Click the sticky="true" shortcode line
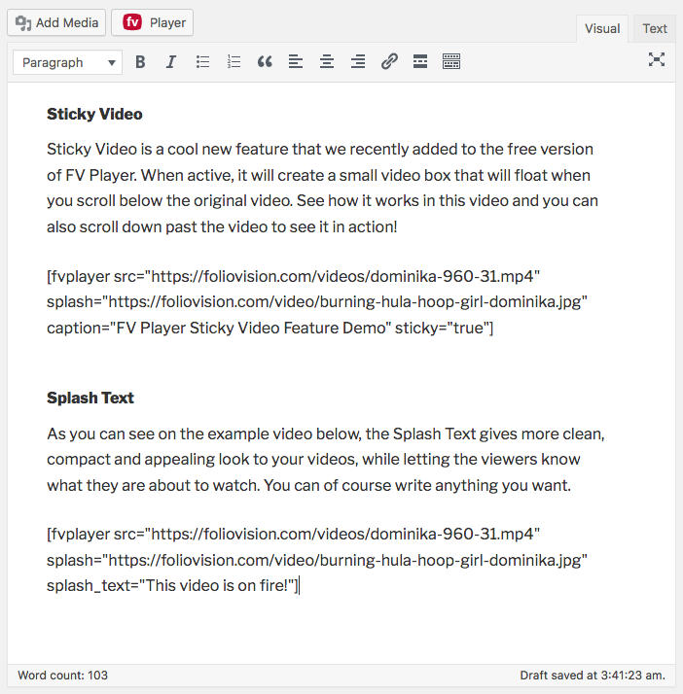The image size is (683, 694). pos(270,328)
